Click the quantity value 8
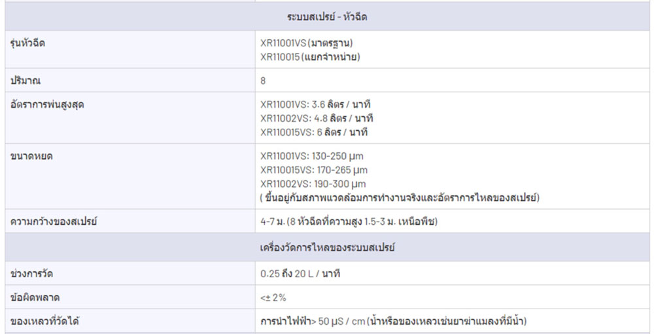The height and width of the screenshot is (334, 654). tap(263, 80)
